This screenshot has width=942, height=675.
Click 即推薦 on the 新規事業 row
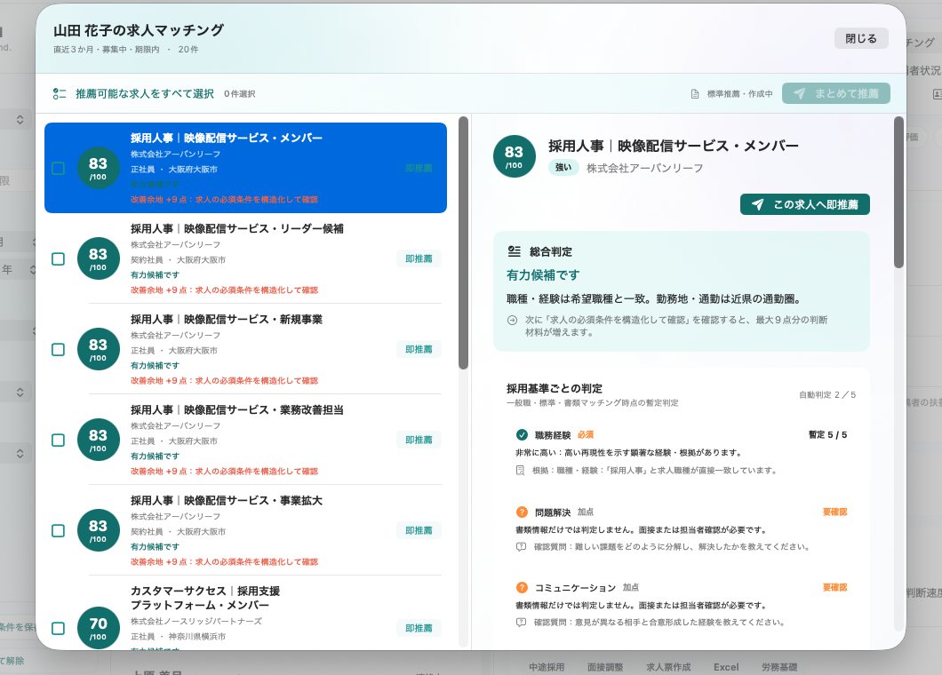tap(419, 350)
